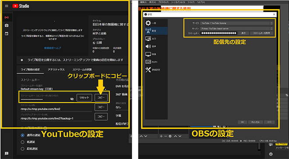Open ヘルプ(H) menu in OBS

pos(201,2)
